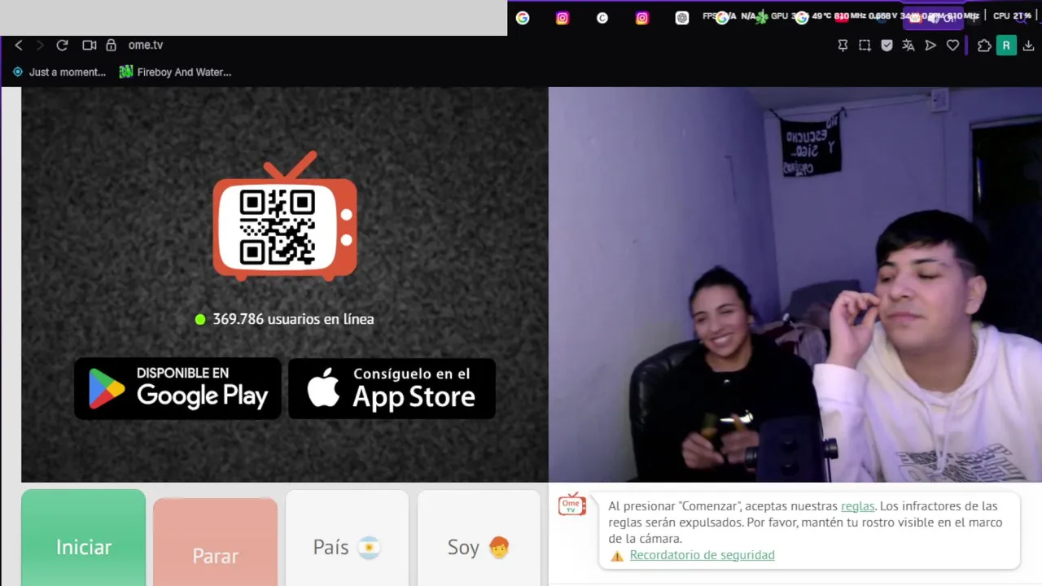
Task: Add the page to favorites with the heart
Action: tap(952, 46)
